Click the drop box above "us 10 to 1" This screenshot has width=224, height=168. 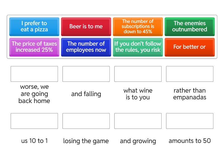point(34,121)
